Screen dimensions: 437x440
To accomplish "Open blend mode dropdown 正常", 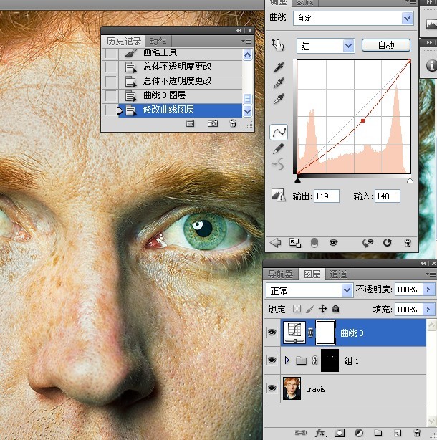I will [x=309, y=290].
